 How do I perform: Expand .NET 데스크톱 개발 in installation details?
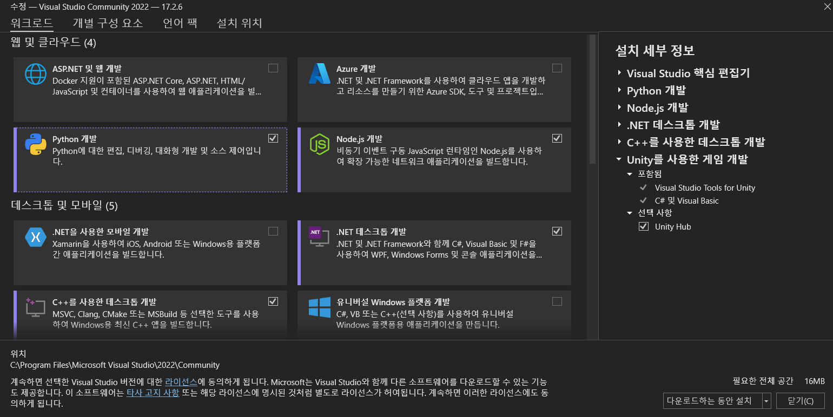pyautogui.click(x=619, y=125)
